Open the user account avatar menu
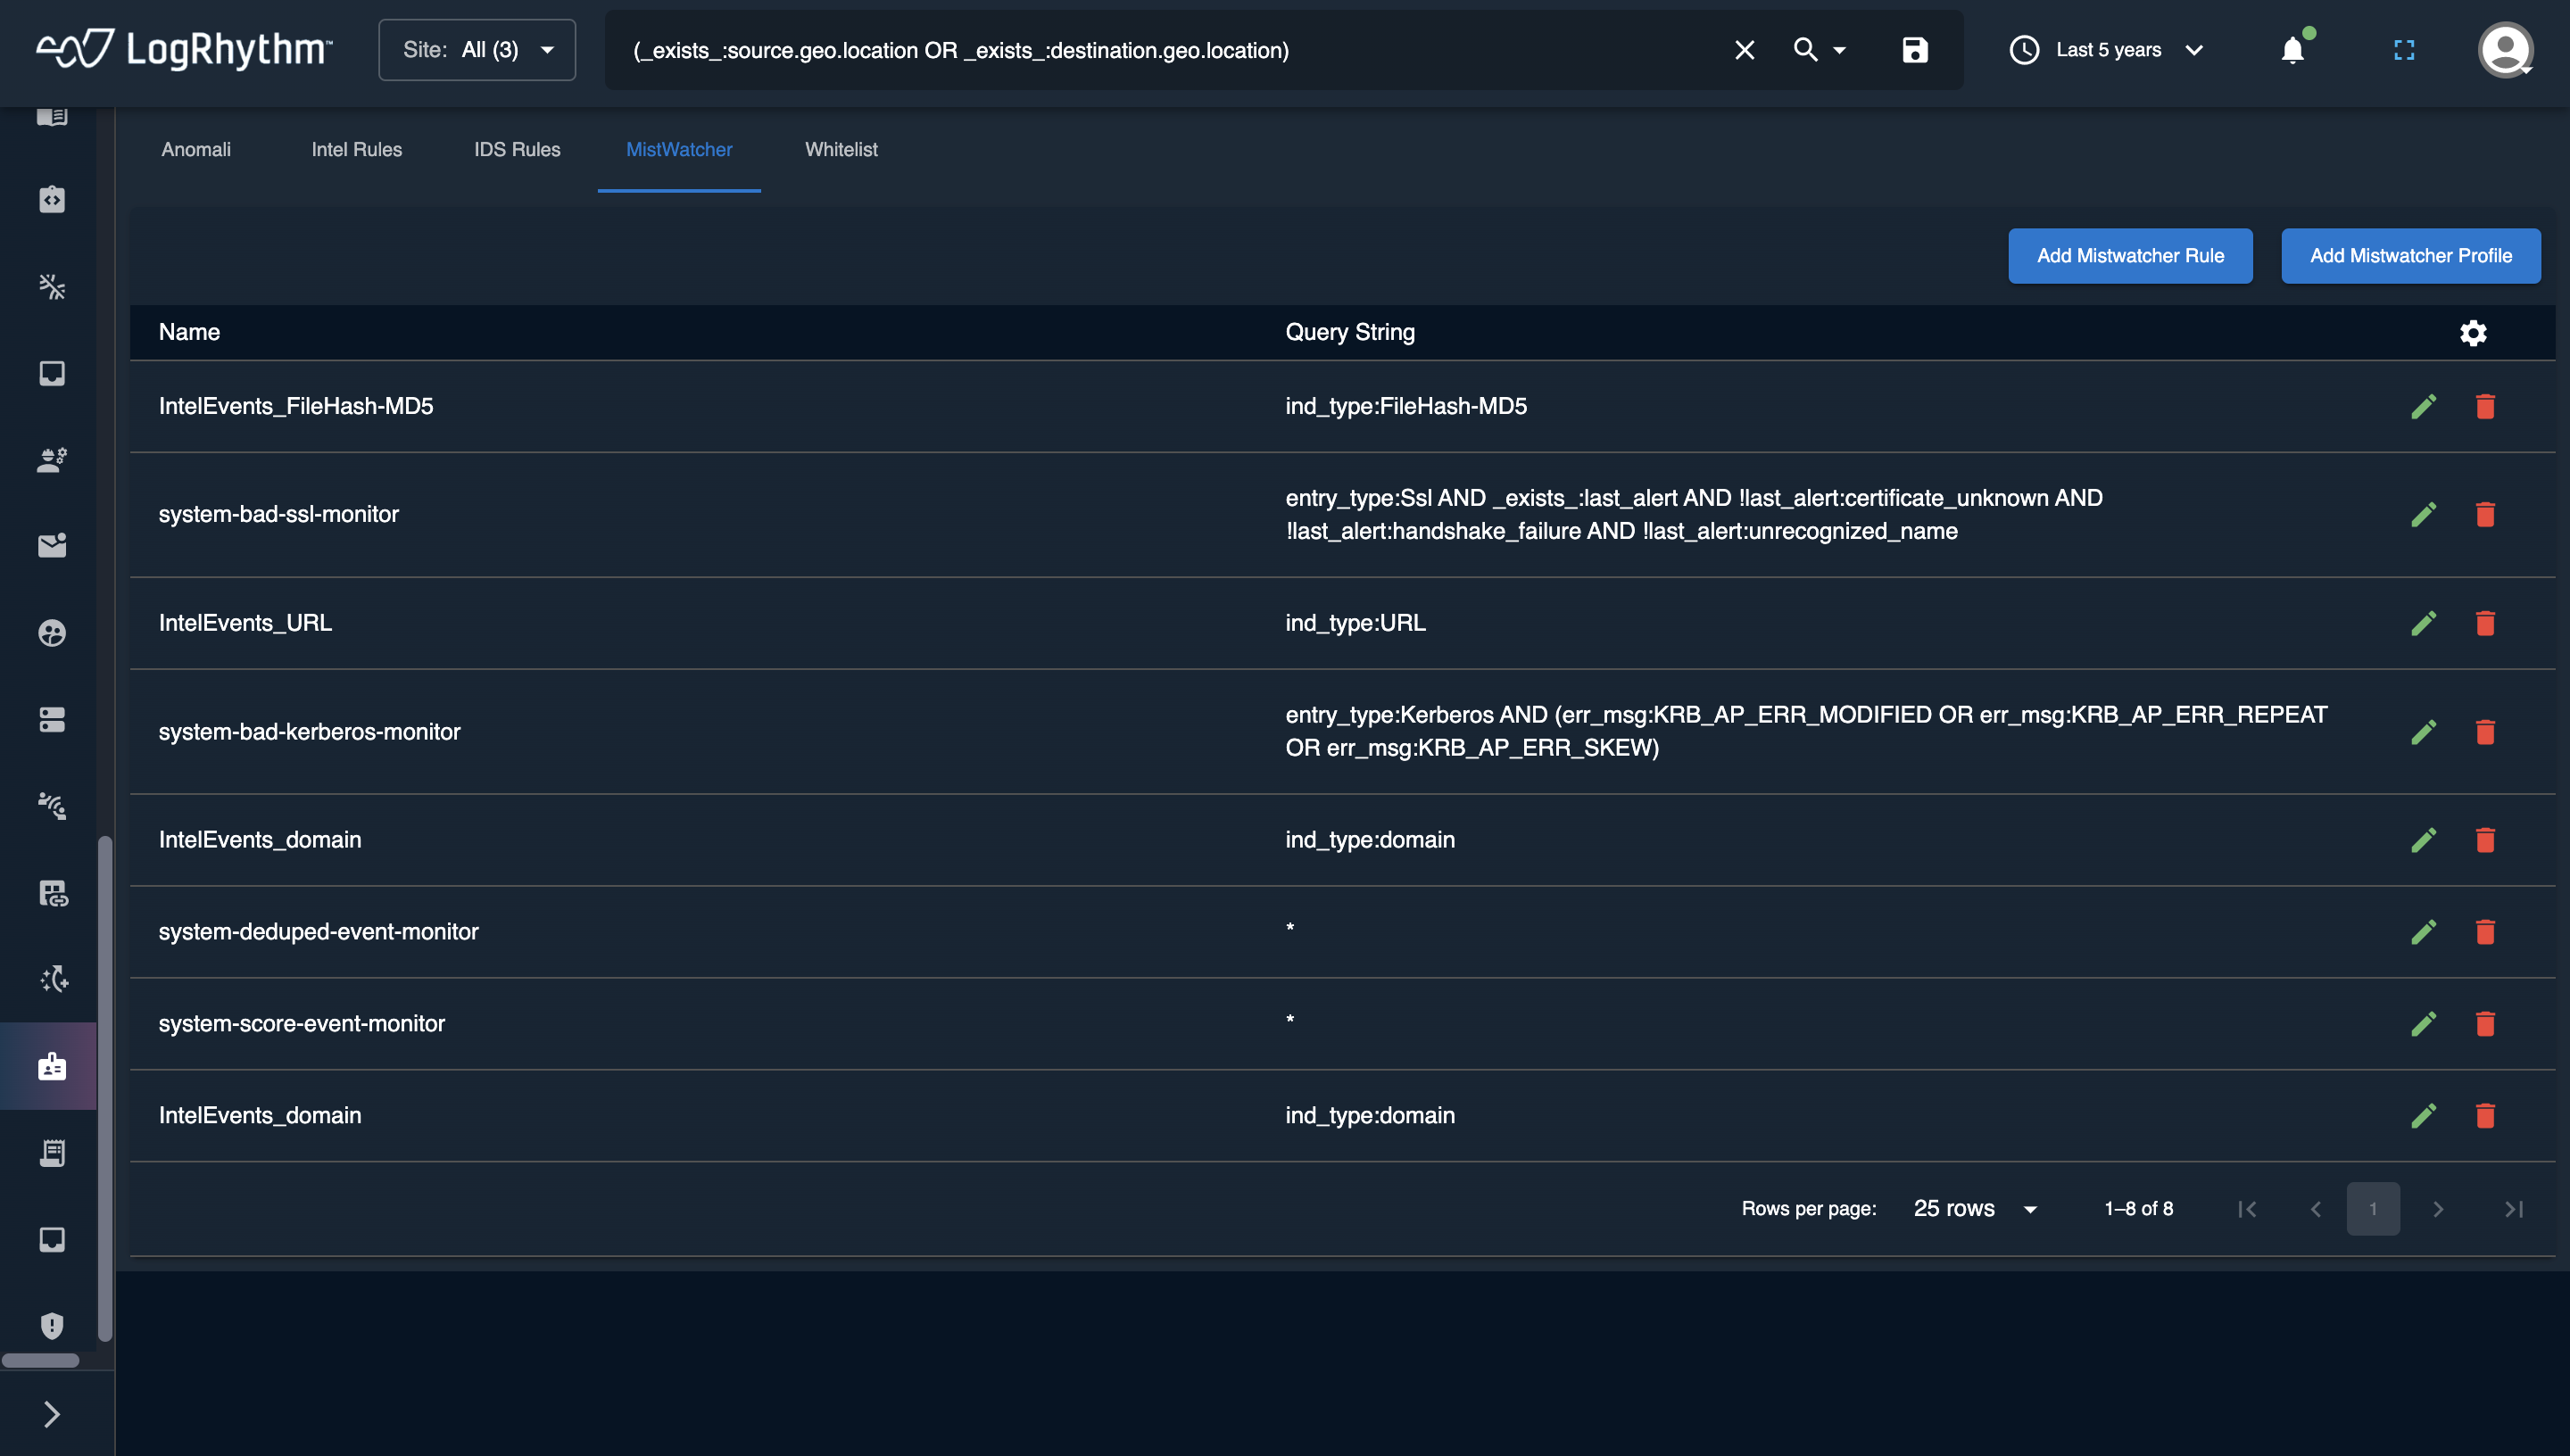Screen dimensions: 2570x1456 (2505, 50)
